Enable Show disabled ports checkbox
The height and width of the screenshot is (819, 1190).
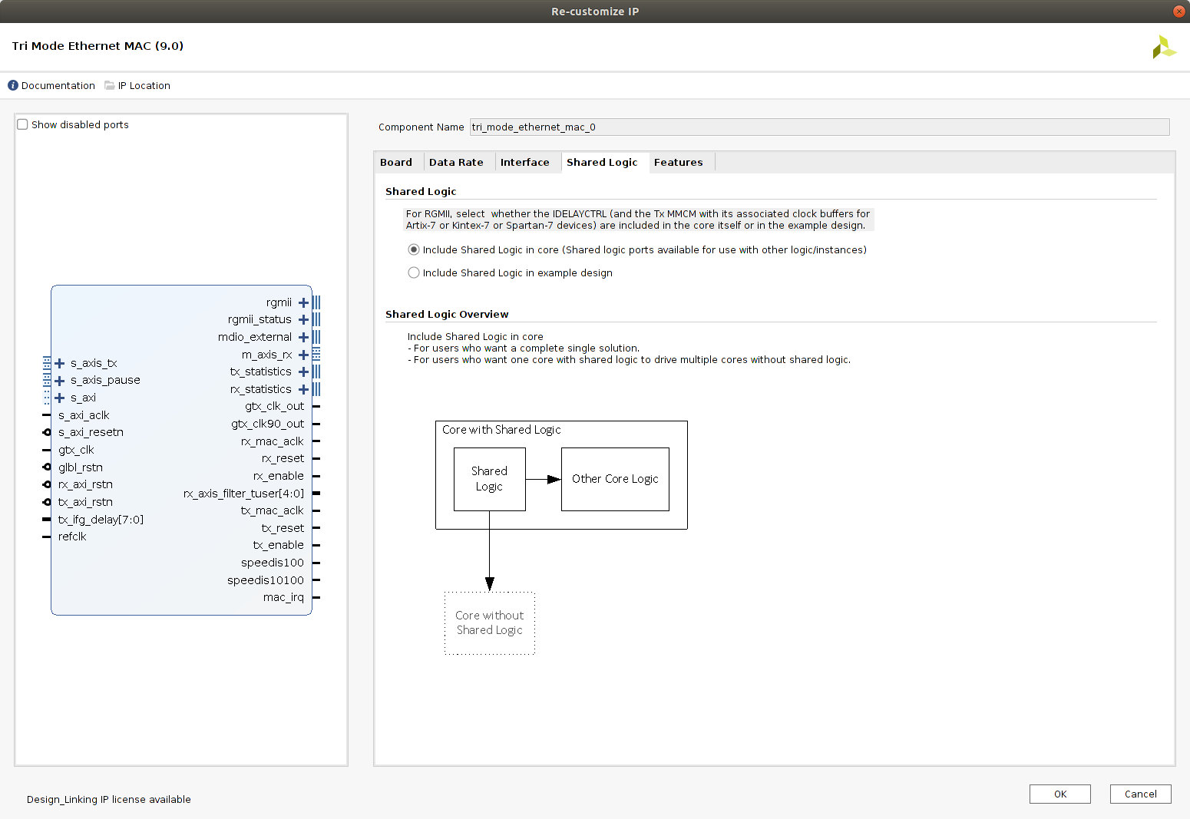(x=22, y=124)
